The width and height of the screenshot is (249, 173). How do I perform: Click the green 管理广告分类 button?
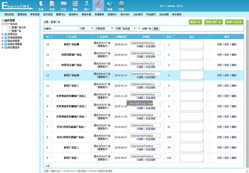point(234,22)
